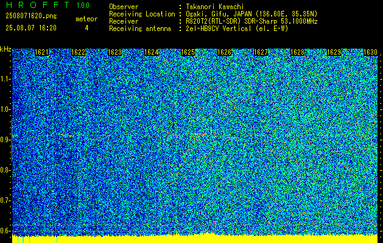
Task: Click the red meteor echo streak near 1626
Action: pos(208,135)
